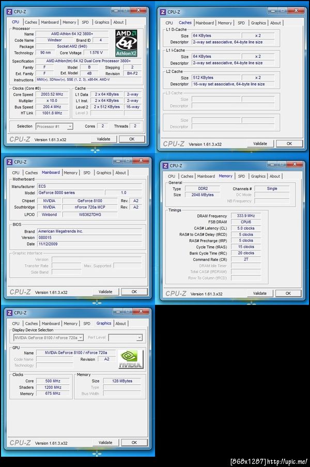Select About tab in the Mainboard window
The width and height of the screenshot is (310, 467).
pos(120,173)
